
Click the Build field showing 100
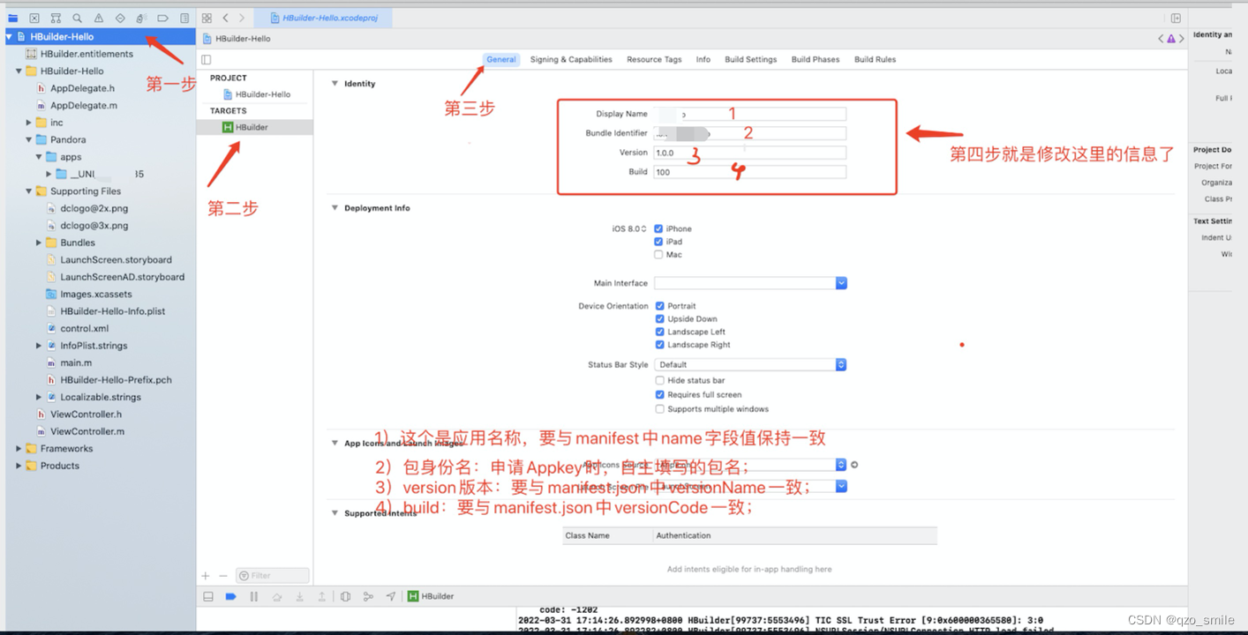750,172
